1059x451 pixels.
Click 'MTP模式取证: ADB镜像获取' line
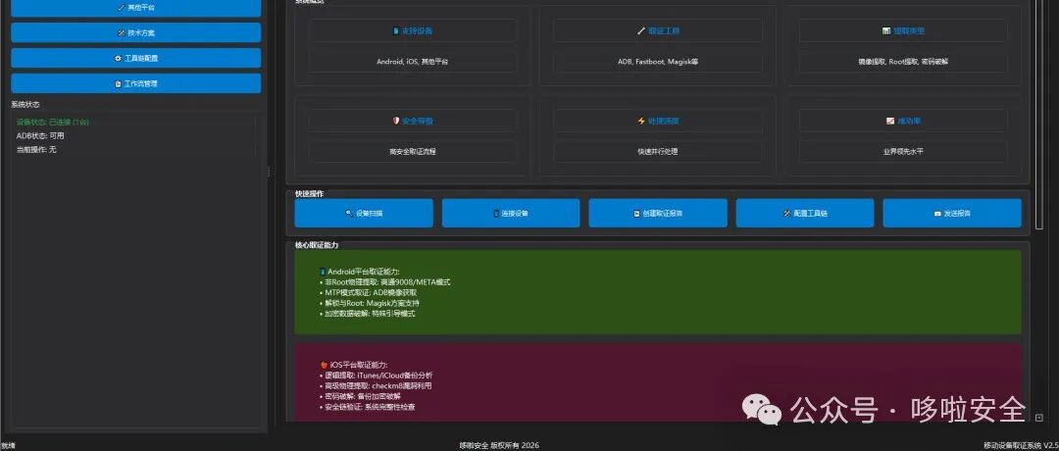(x=368, y=293)
